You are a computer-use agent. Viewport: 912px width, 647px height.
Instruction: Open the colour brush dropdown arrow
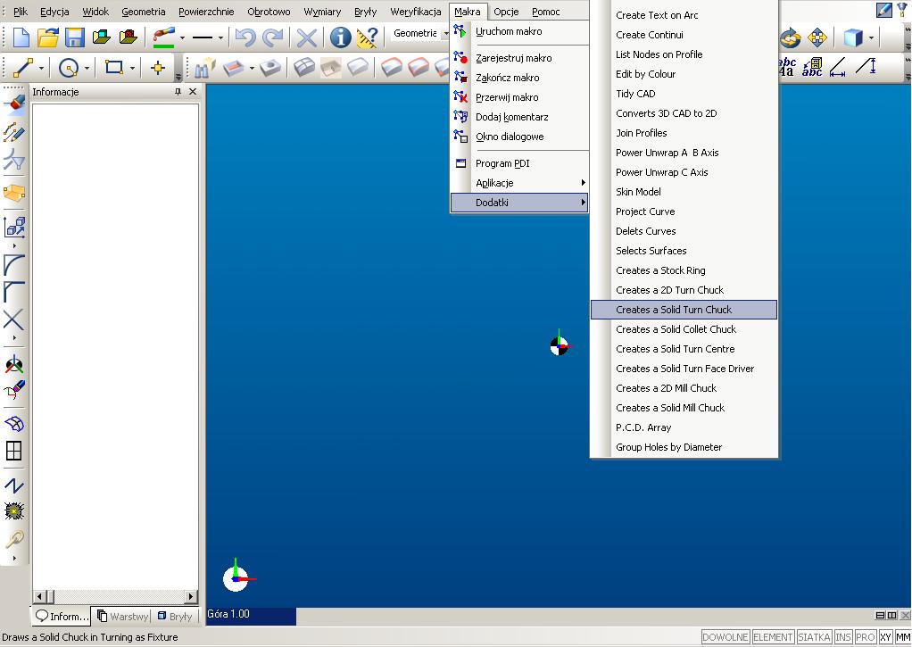click(x=182, y=37)
